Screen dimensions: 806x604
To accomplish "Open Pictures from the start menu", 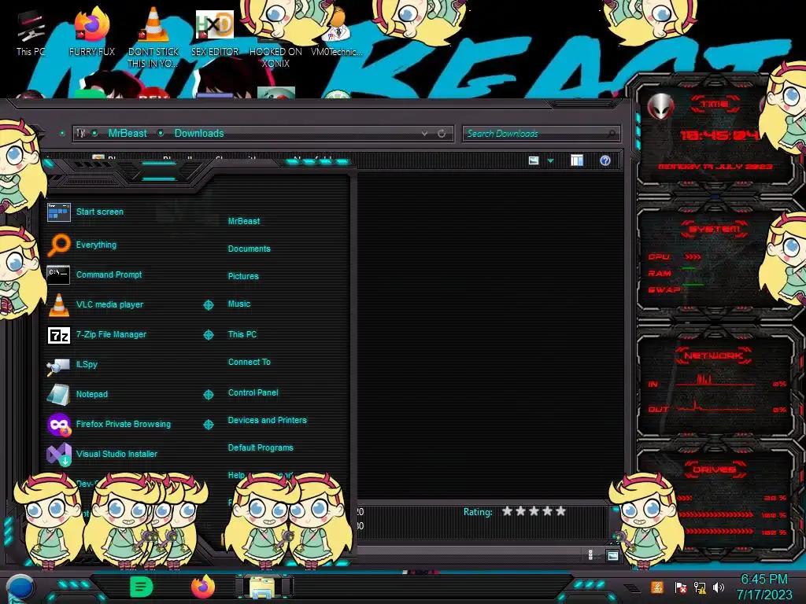I will click(243, 276).
